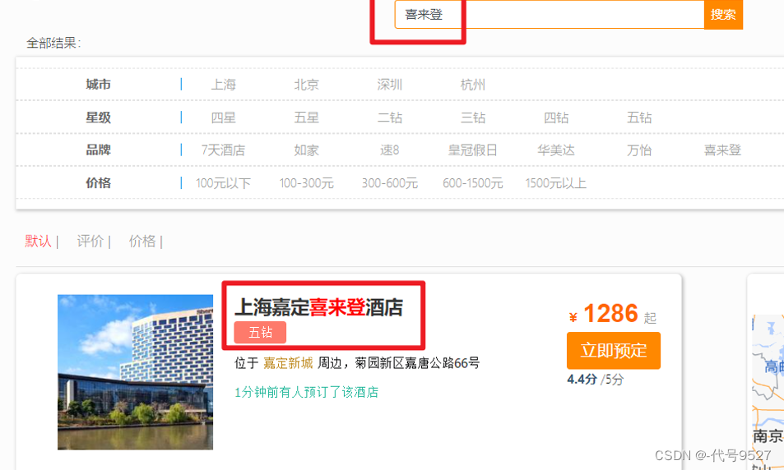Click the search input containing 喜来登
The height and width of the screenshot is (470, 784).
pos(549,15)
